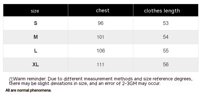The image size is (201, 102).
Task: Click the XL size row label
Action: (36, 65)
